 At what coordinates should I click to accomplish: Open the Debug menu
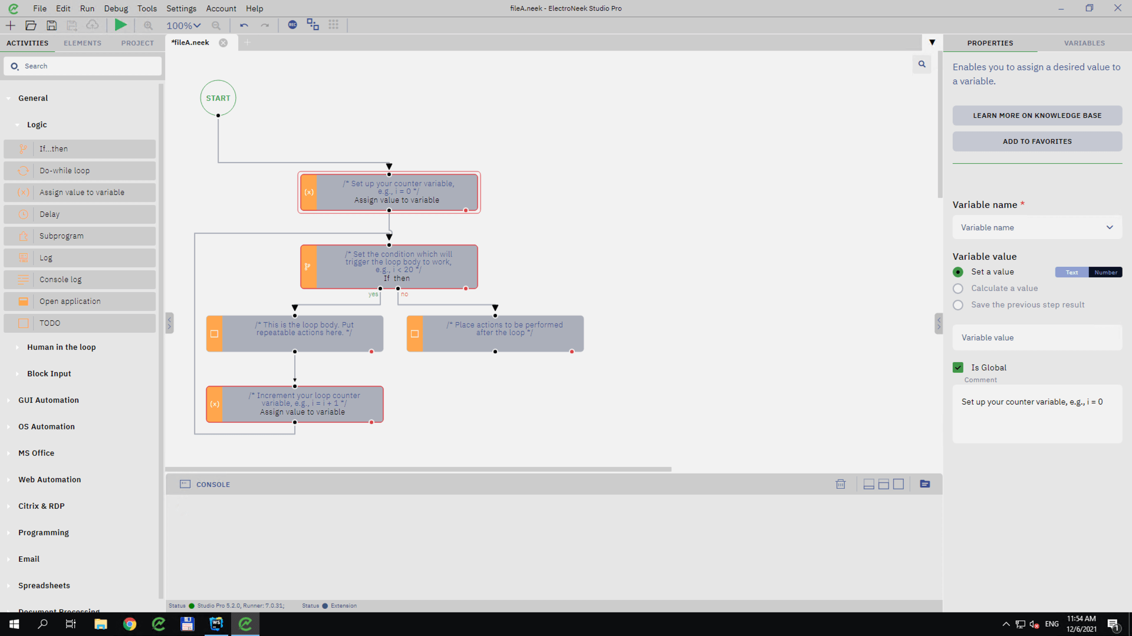click(116, 8)
